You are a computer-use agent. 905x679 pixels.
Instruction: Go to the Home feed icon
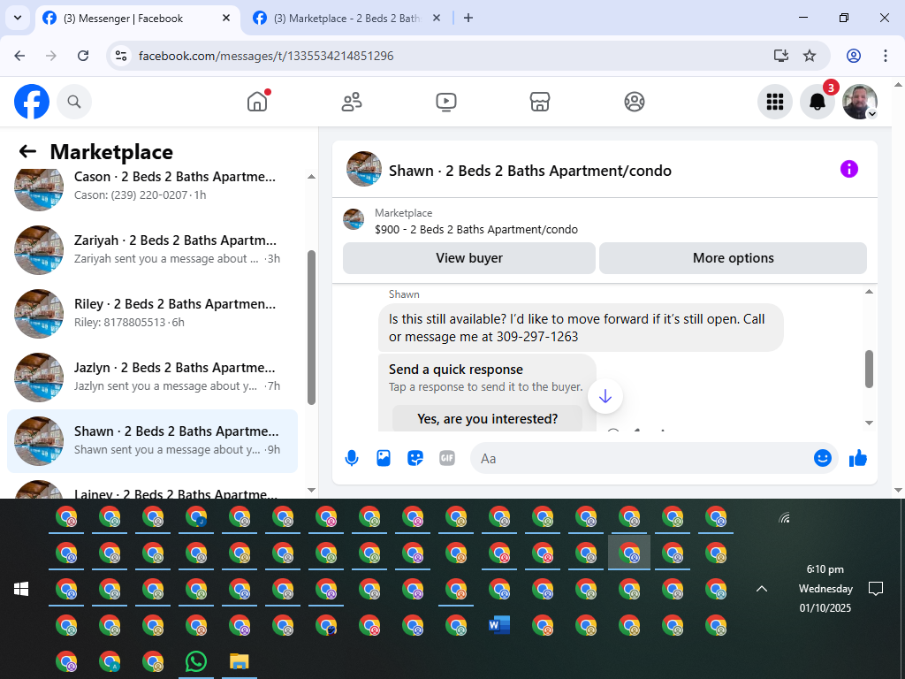point(257,102)
